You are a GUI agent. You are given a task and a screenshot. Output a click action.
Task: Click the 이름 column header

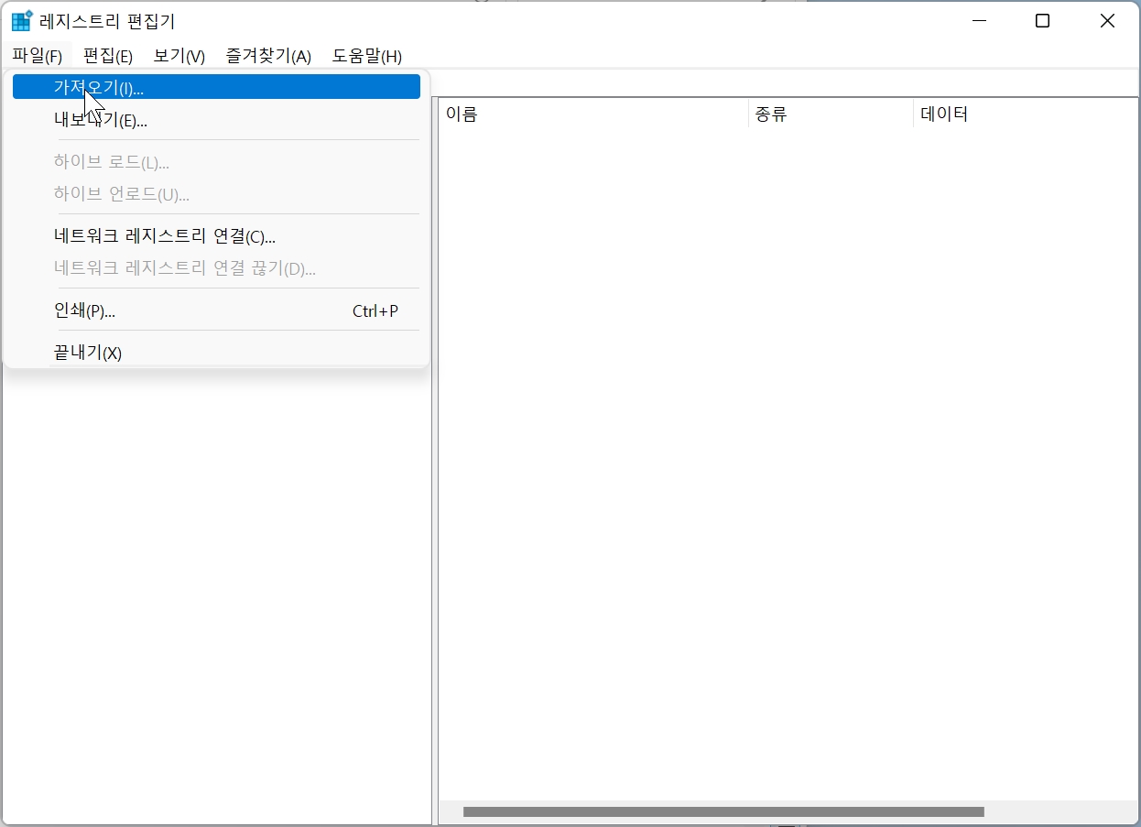tap(462, 114)
